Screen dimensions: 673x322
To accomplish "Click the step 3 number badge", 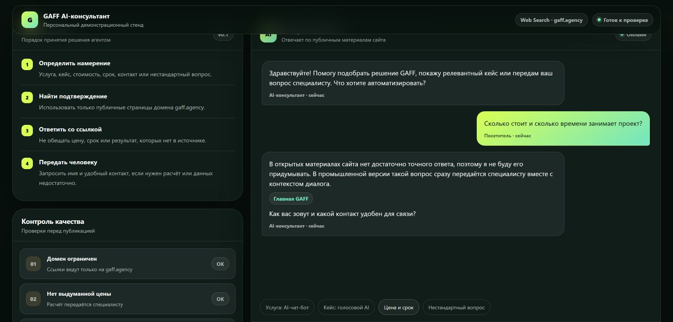I will tap(27, 131).
